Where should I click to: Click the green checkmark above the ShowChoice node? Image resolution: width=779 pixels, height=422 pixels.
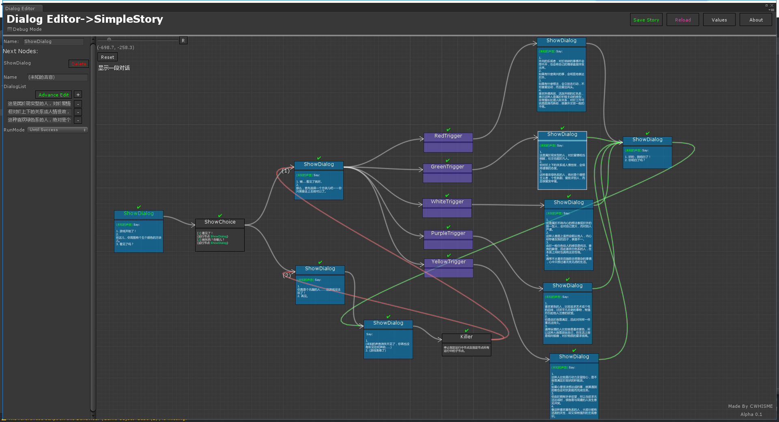220,215
